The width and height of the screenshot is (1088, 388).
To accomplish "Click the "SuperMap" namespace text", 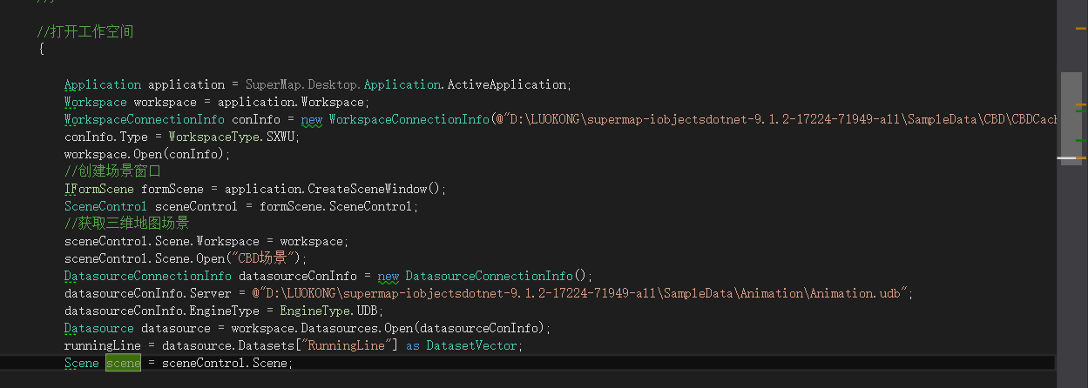I will click(x=273, y=84).
